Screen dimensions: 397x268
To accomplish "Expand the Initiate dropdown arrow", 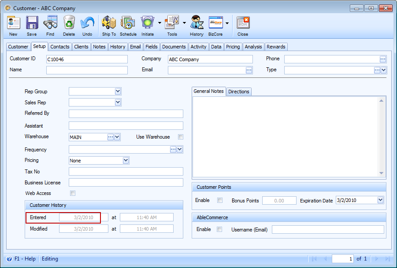I will [x=160, y=23].
